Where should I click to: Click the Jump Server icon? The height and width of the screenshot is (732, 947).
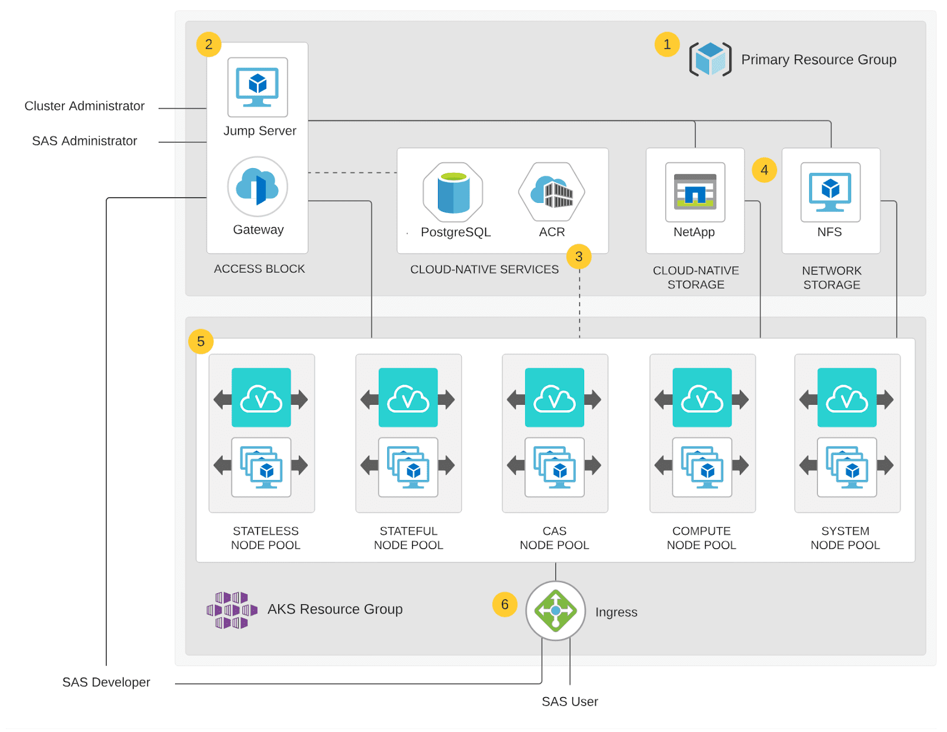257,87
